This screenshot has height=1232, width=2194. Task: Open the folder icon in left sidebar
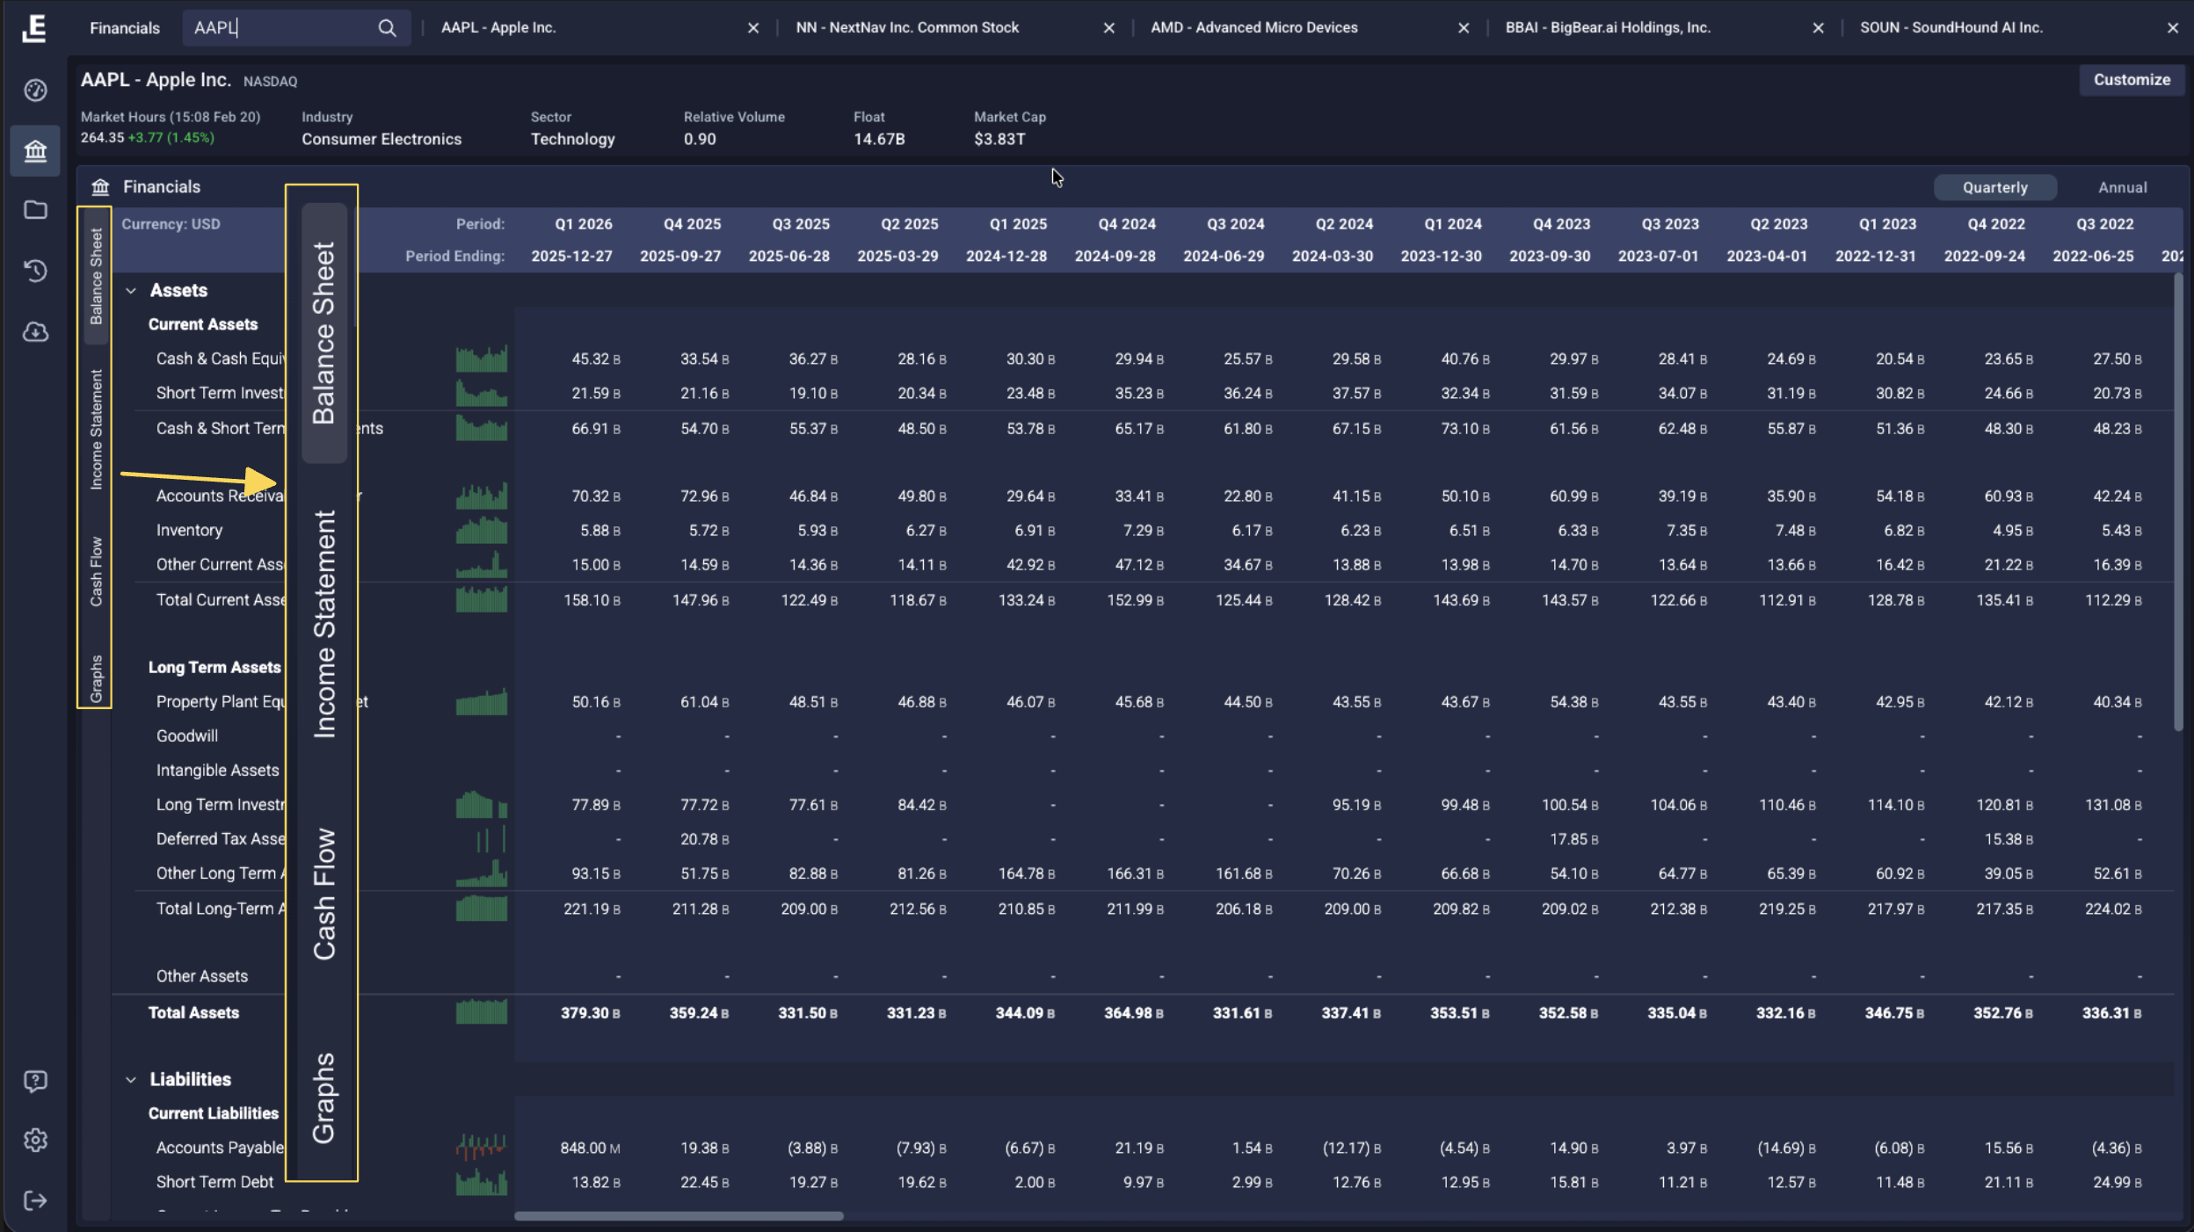pos(35,210)
